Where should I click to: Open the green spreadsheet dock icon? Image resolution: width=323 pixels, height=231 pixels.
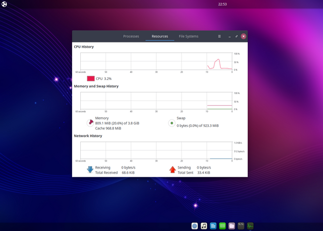coord(223,226)
